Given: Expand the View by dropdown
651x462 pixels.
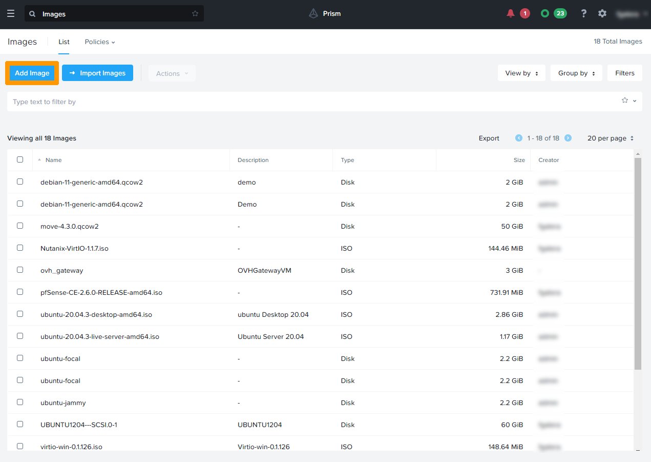Looking at the screenshot, I should [x=521, y=73].
